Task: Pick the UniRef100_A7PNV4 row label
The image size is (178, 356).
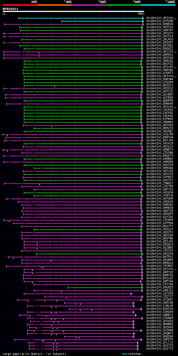Action: click(x=160, y=119)
